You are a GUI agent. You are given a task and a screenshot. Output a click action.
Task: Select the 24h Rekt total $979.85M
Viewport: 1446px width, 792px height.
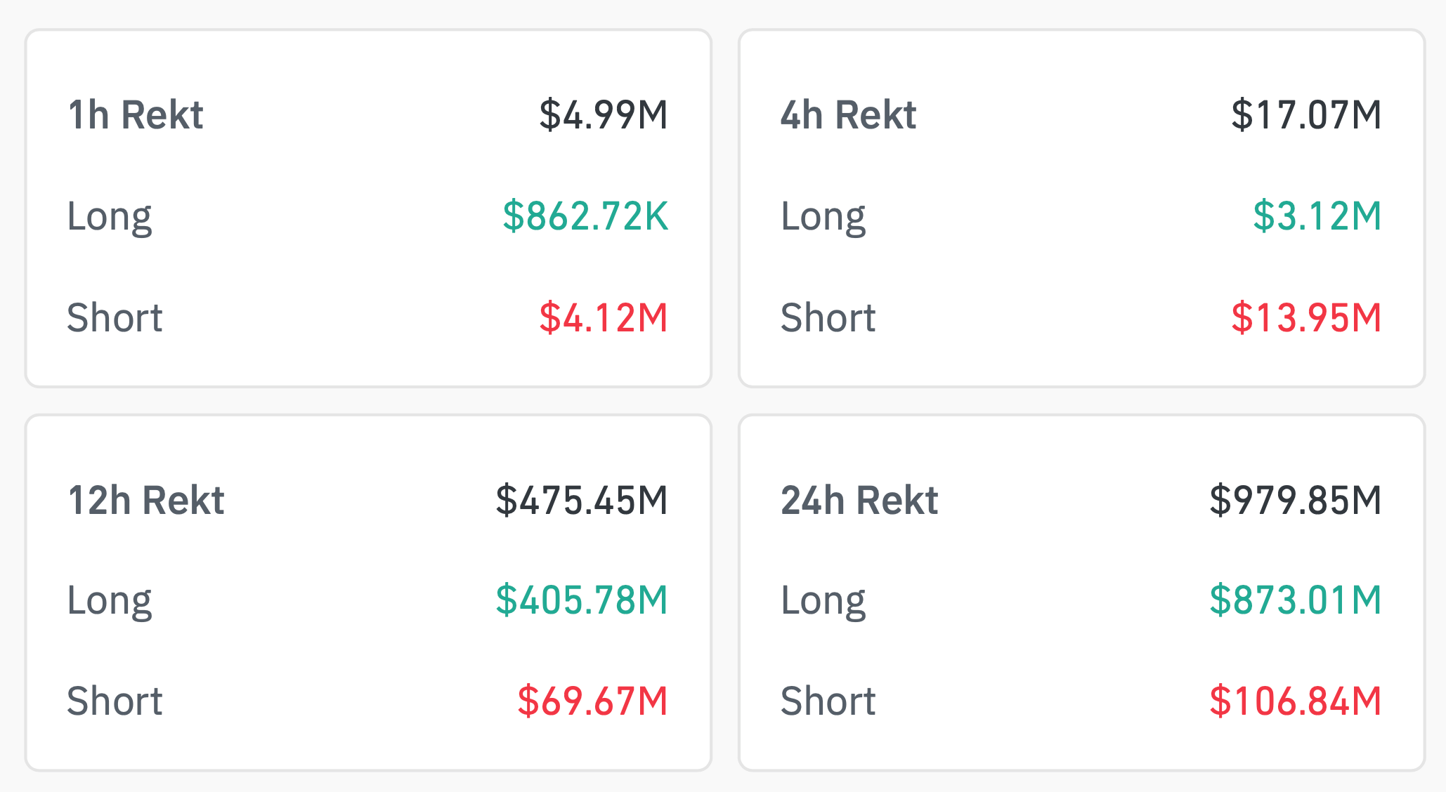click(1296, 500)
